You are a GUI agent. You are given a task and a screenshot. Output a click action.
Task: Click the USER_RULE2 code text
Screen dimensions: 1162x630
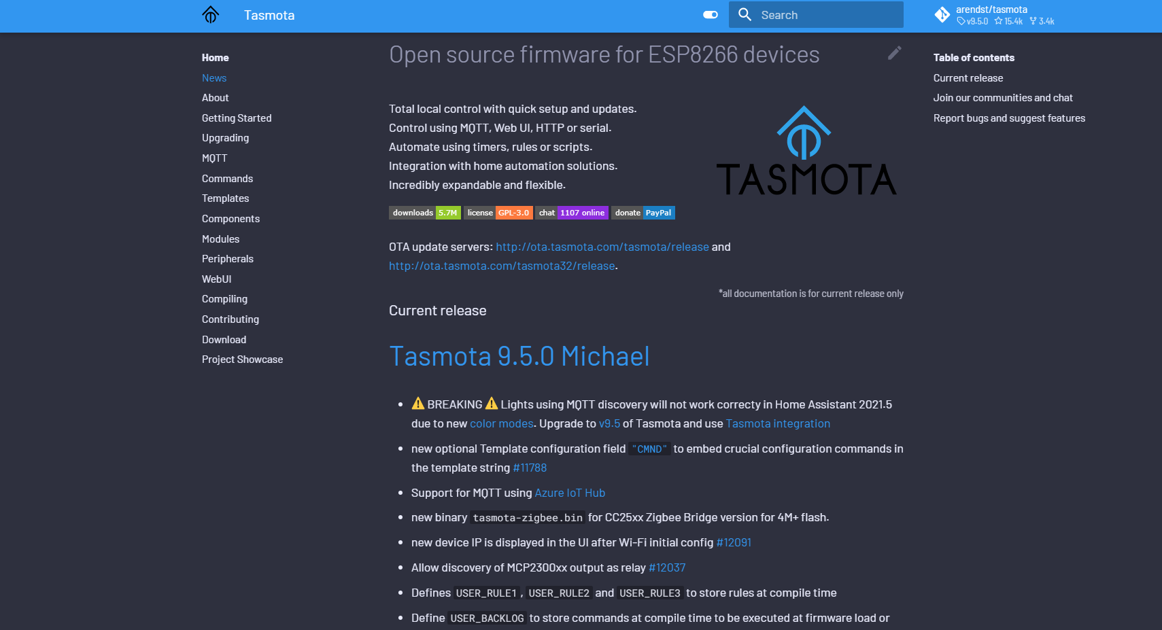pos(559,593)
